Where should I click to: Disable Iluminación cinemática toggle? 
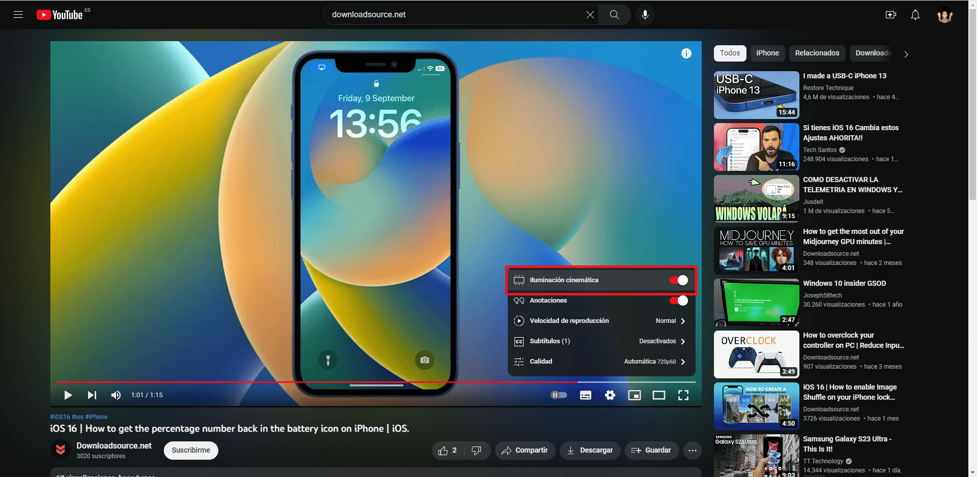coord(679,280)
